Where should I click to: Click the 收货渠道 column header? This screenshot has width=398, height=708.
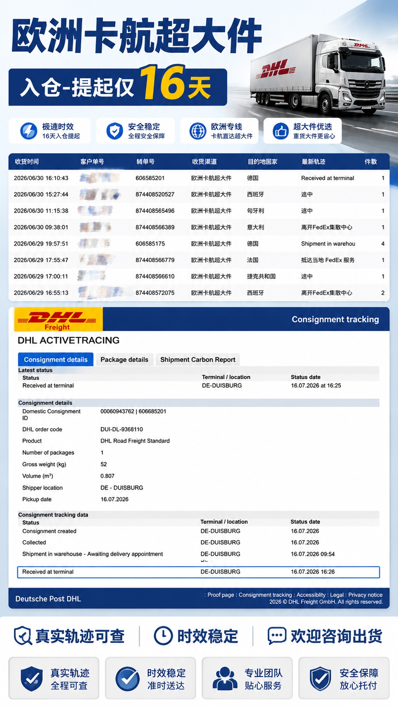coord(204,161)
